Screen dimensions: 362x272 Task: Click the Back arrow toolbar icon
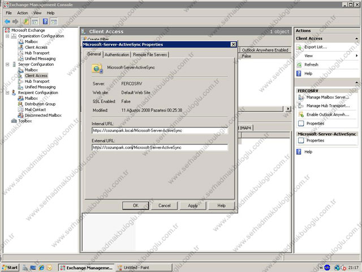(7, 22)
